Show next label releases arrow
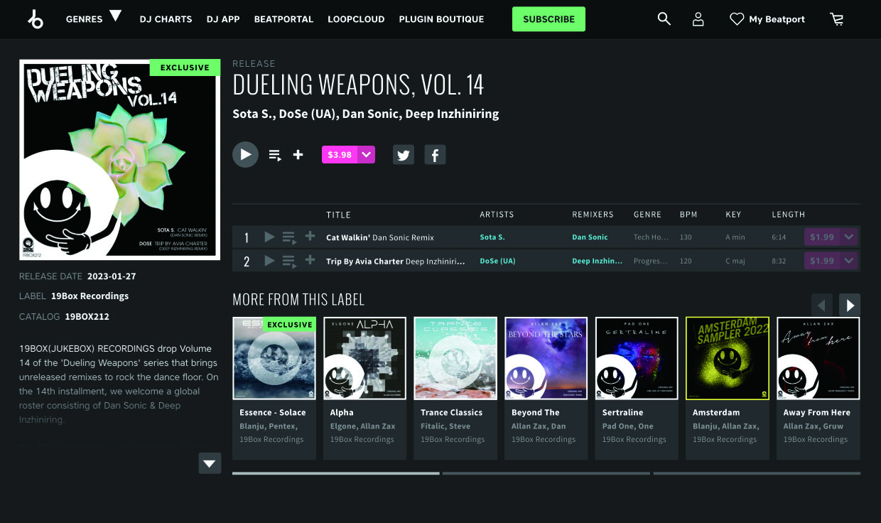The height and width of the screenshot is (523, 881). coord(850,305)
